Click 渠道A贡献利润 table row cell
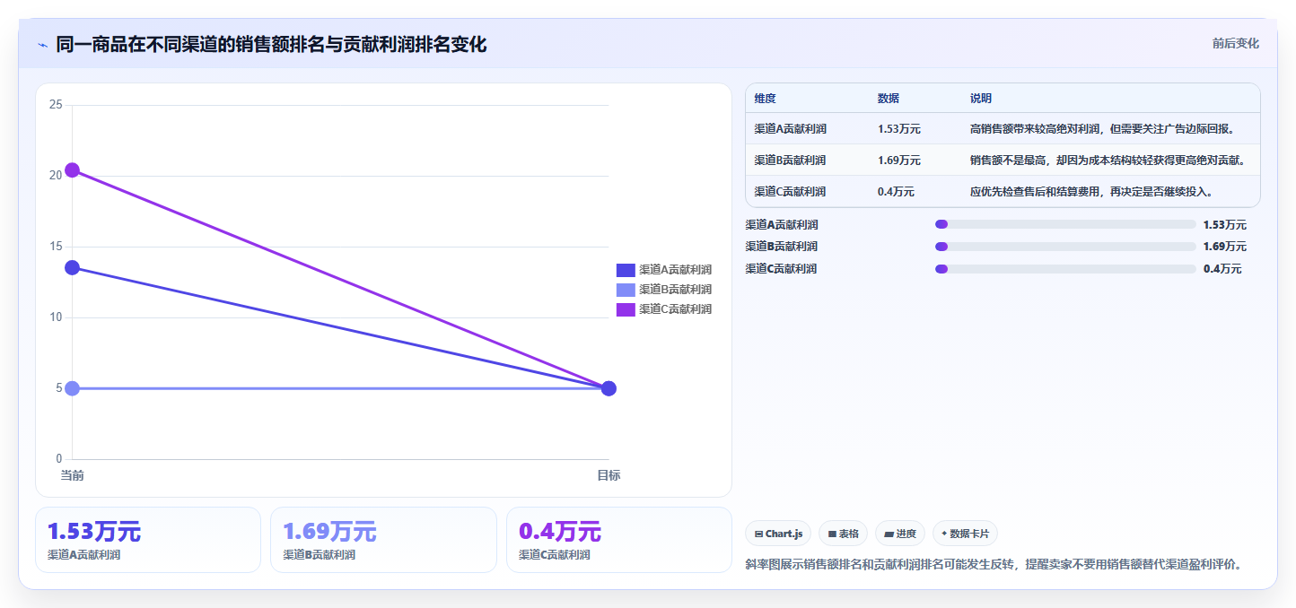This screenshot has width=1296, height=608. point(790,129)
